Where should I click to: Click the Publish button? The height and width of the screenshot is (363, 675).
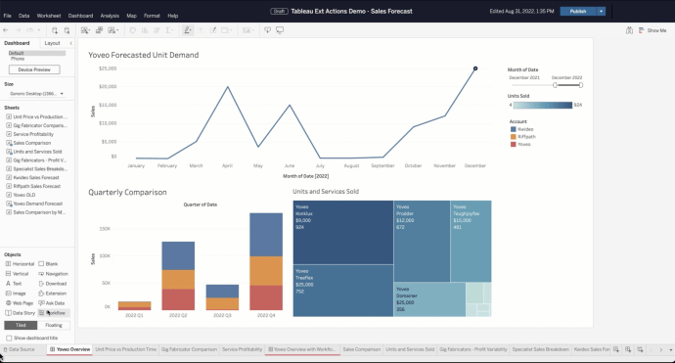coord(578,11)
